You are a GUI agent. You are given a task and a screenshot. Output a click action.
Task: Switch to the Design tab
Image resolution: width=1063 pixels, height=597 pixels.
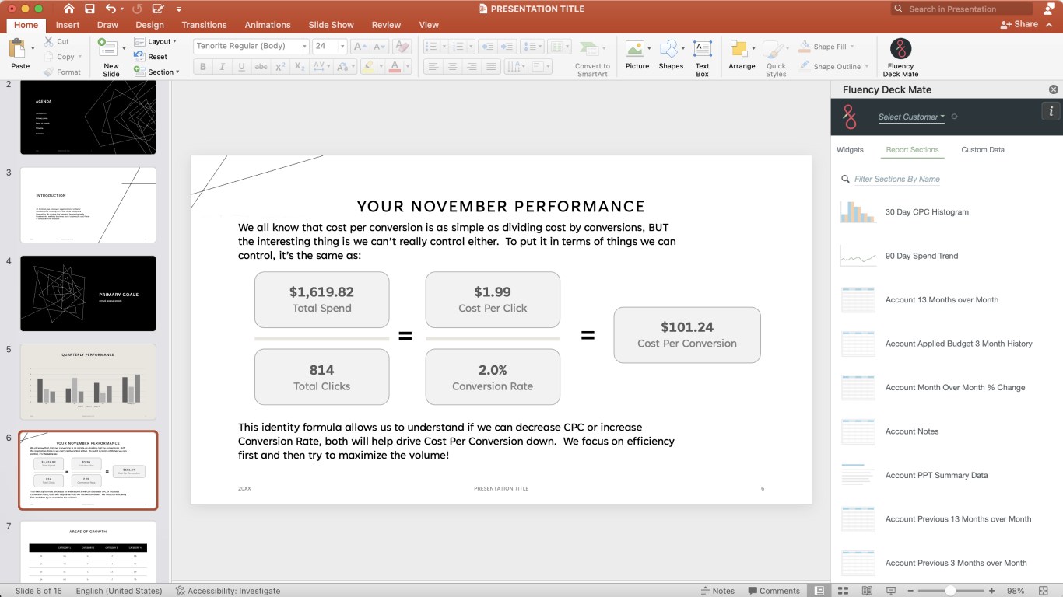point(149,25)
